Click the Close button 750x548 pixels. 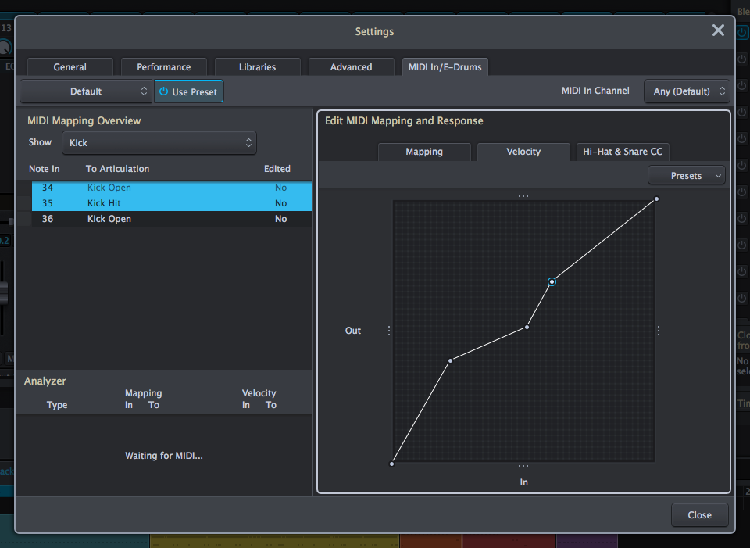(x=699, y=514)
